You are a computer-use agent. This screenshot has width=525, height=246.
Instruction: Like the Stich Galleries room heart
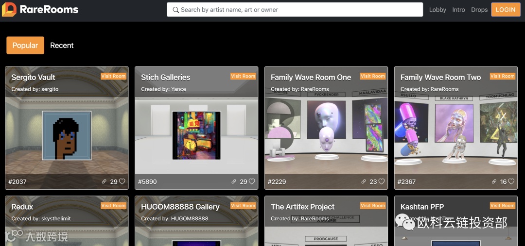252,181
